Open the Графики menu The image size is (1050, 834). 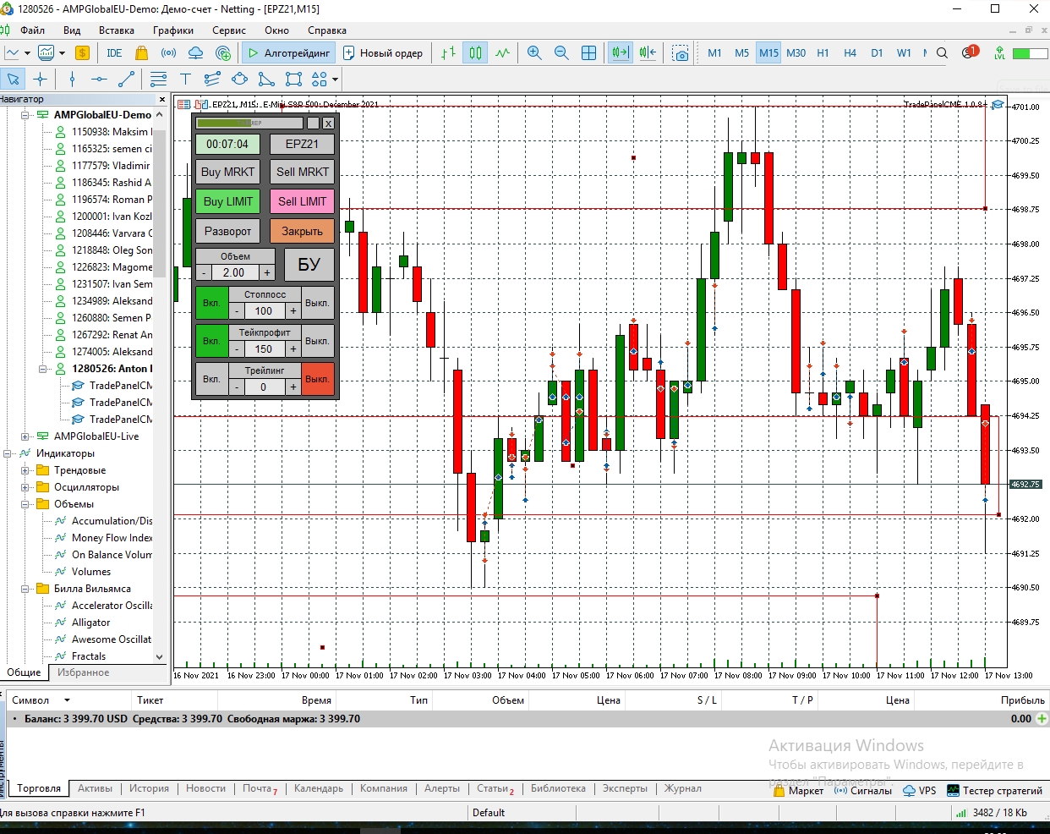point(173,30)
